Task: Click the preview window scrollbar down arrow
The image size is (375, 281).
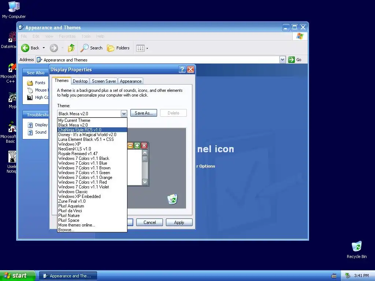Action: coord(145,182)
